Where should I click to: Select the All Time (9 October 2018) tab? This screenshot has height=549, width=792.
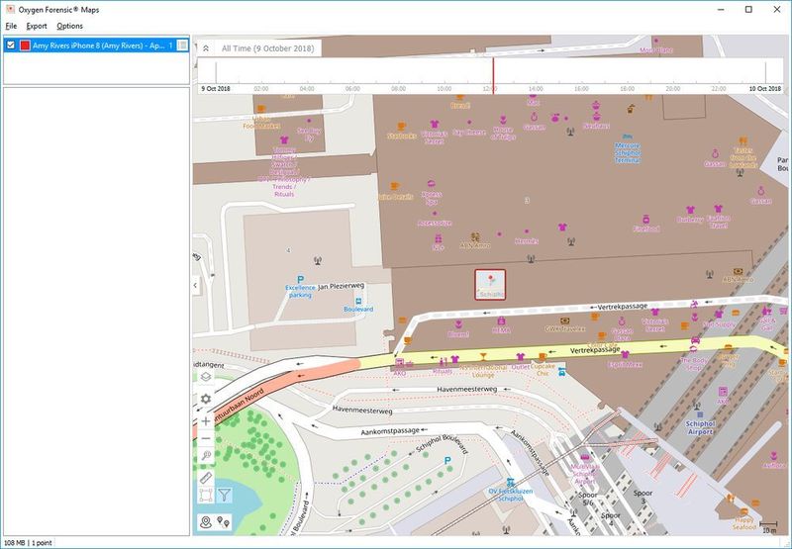click(267, 48)
